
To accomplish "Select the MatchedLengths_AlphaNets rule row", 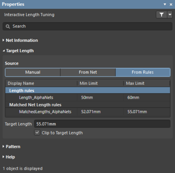I will pyautogui.click(x=87, y=112).
